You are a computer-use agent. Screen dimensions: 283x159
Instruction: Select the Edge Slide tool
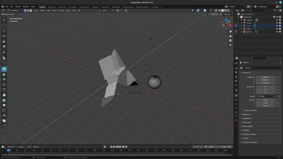click(4, 110)
